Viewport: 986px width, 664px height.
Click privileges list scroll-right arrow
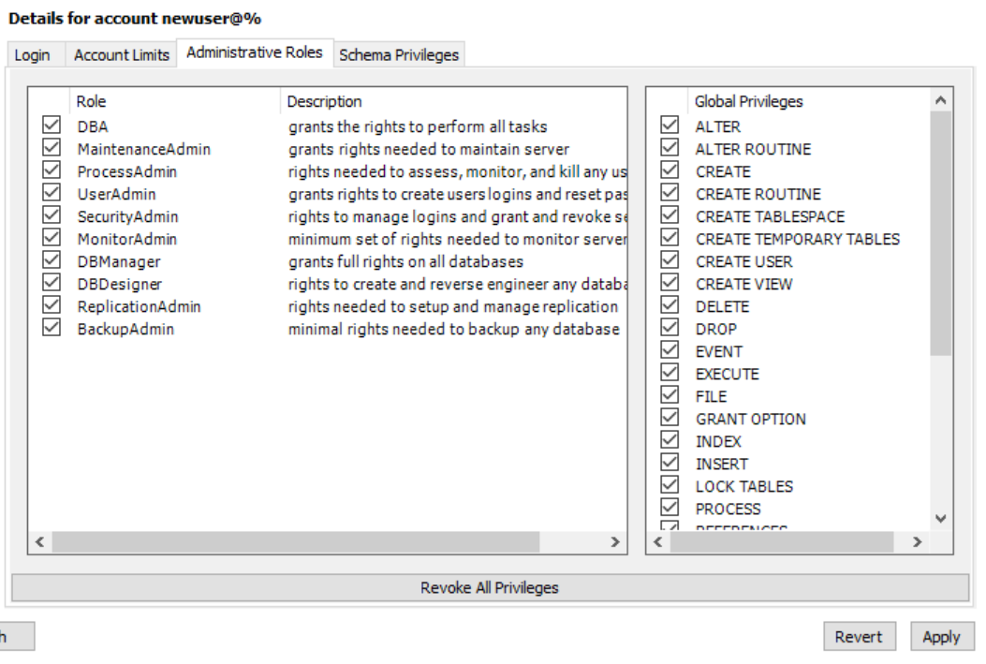918,541
